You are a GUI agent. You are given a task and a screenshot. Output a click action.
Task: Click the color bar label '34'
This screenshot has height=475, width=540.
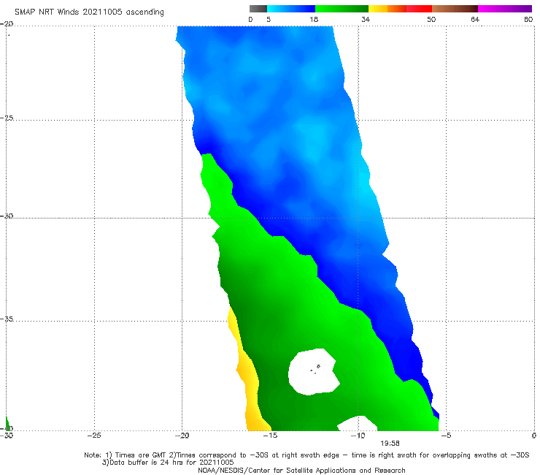click(x=366, y=19)
